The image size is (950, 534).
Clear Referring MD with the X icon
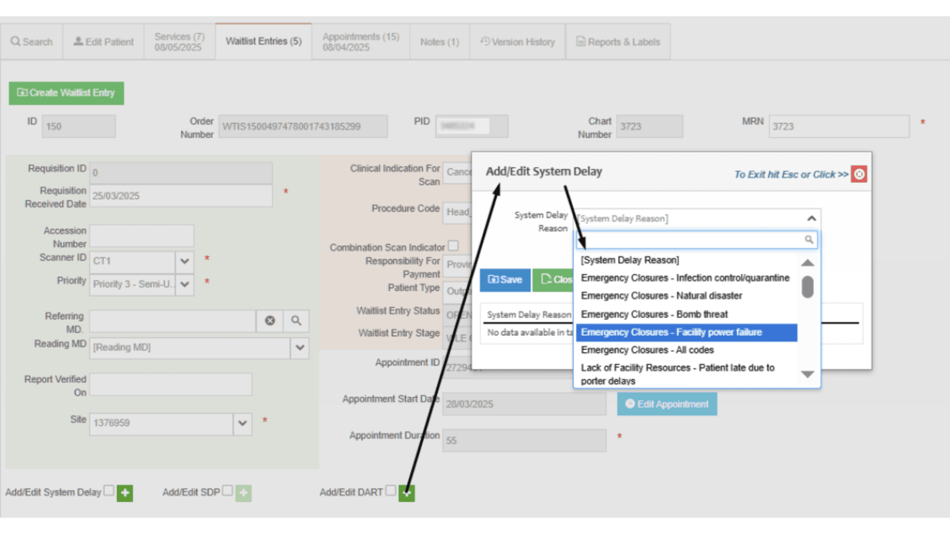click(x=270, y=320)
